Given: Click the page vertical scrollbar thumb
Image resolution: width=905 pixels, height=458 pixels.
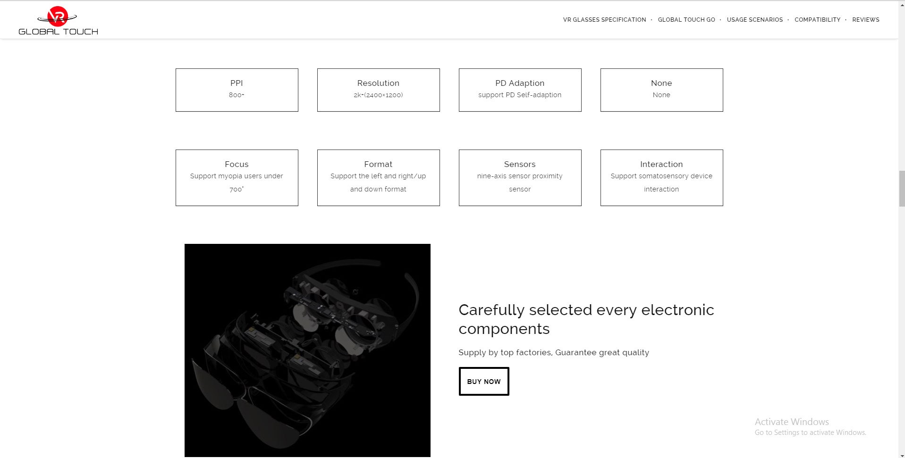Looking at the screenshot, I should pos(902,189).
